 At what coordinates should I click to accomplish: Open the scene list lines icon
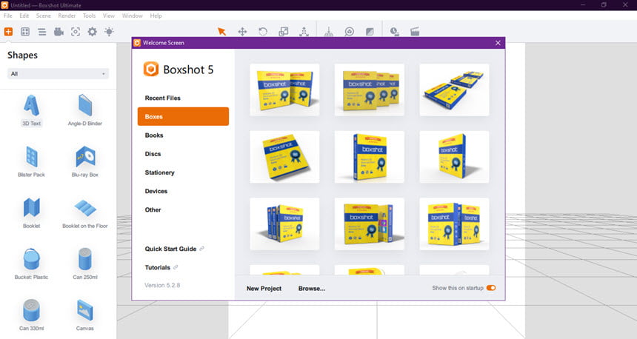click(41, 31)
